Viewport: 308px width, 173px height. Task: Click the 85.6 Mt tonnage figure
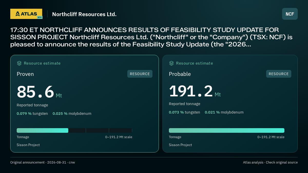click(x=39, y=92)
